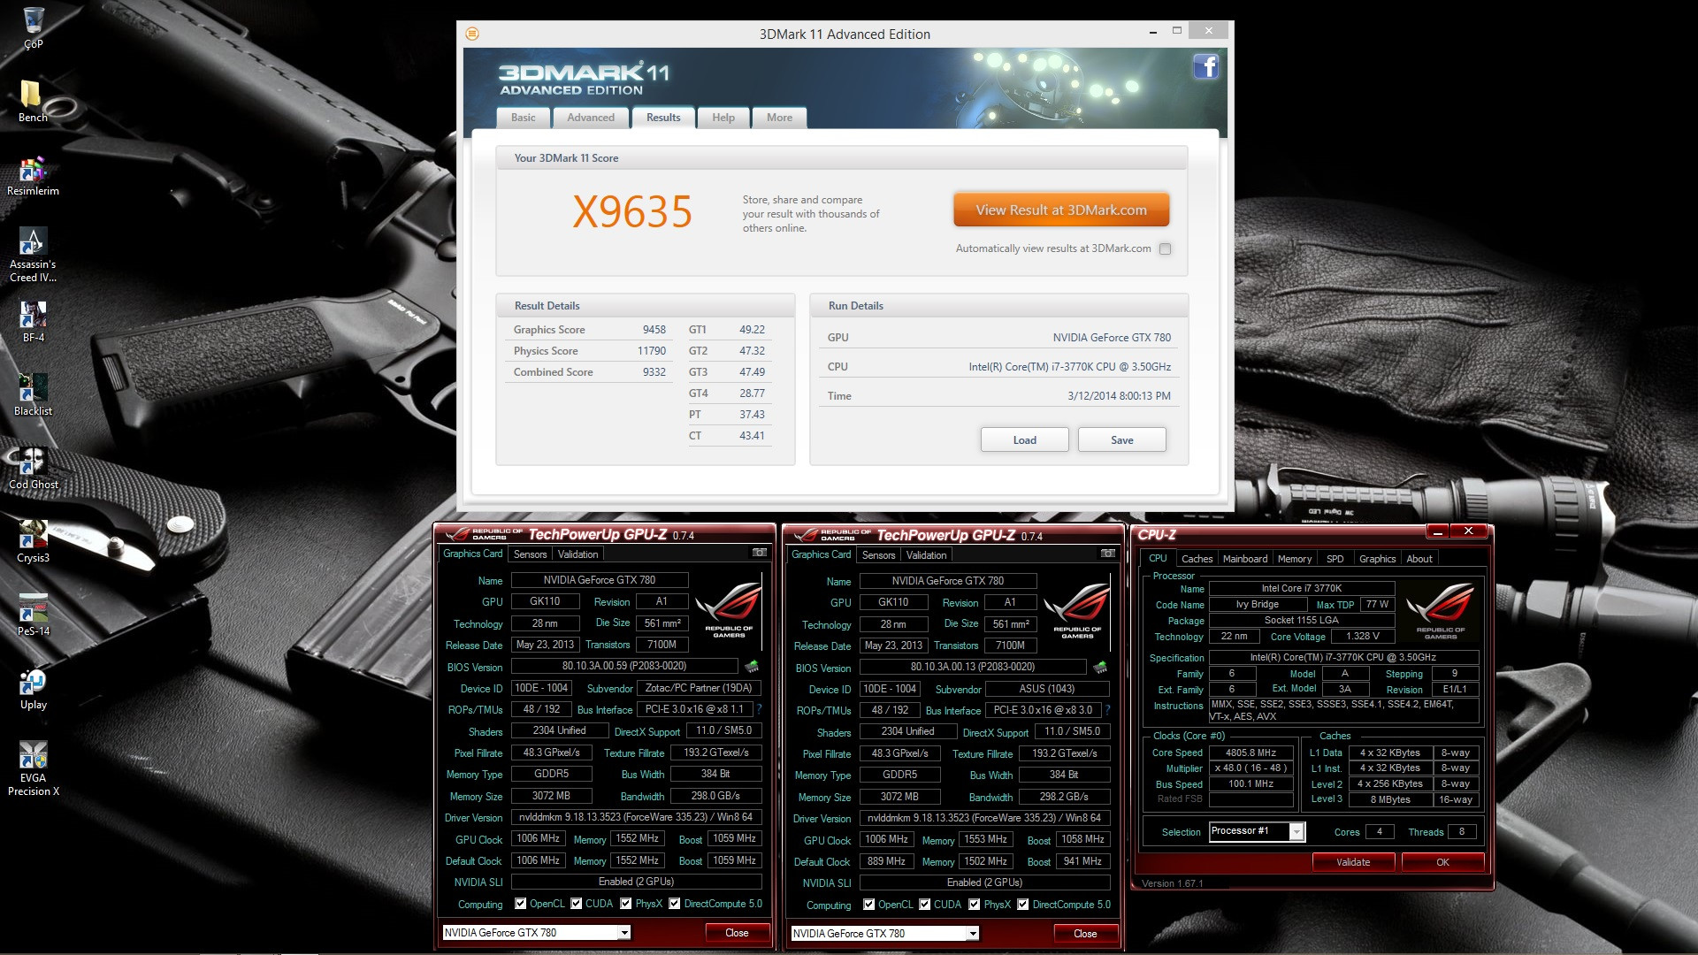Select the Cod Ghost desktop shortcut
The image size is (1698, 955).
tap(33, 469)
